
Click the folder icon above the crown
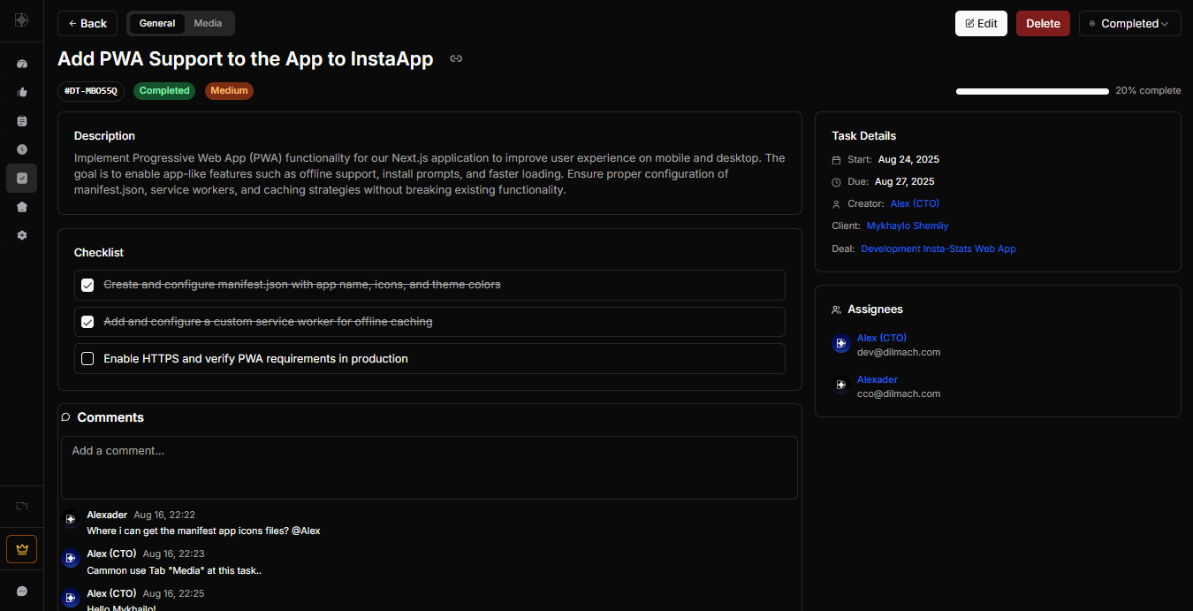click(x=22, y=506)
